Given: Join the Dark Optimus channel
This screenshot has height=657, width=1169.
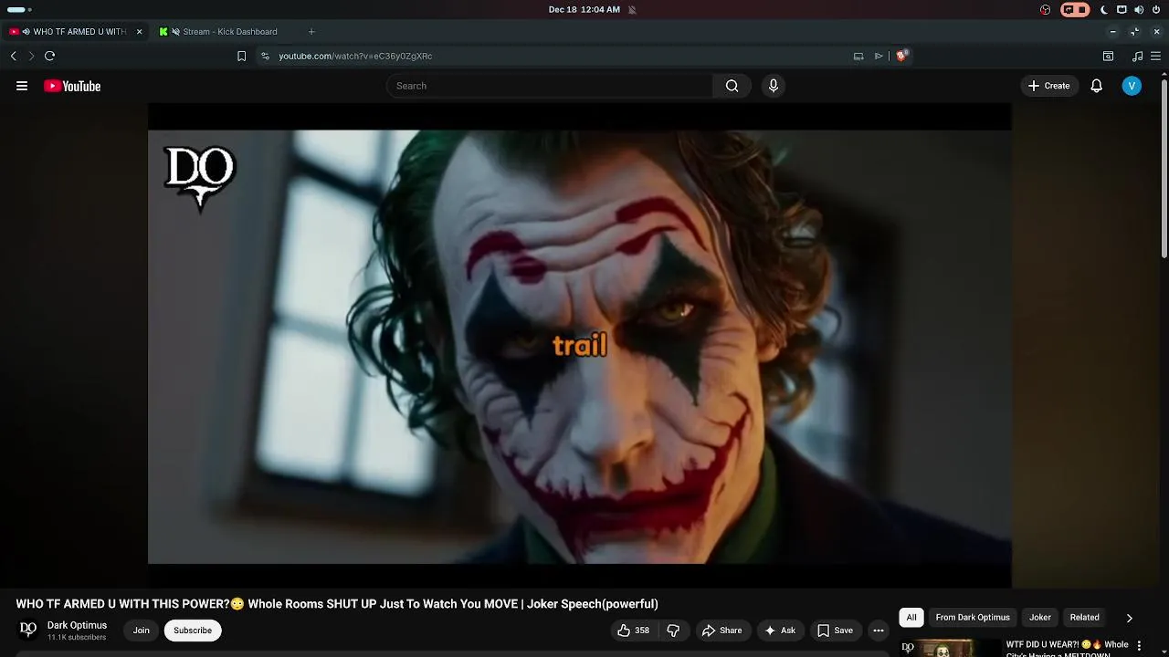Looking at the screenshot, I should click(x=141, y=631).
